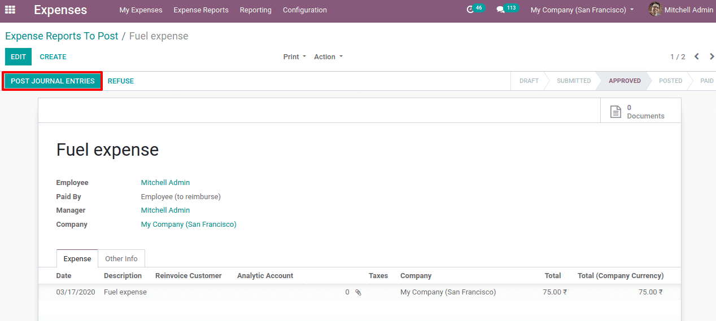This screenshot has width=716, height=321.
Task: Click the Fuel expense description cell
Action: click(125, 292)
